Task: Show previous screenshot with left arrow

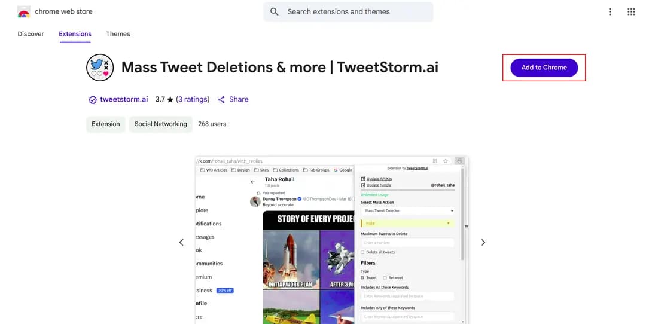Action: pyautogui.click(x=181, y=243)
